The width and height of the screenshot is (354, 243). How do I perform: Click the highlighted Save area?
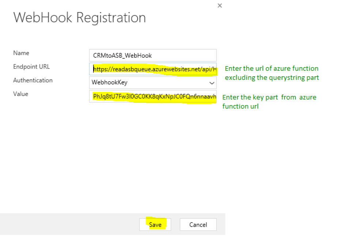(155, 224)
